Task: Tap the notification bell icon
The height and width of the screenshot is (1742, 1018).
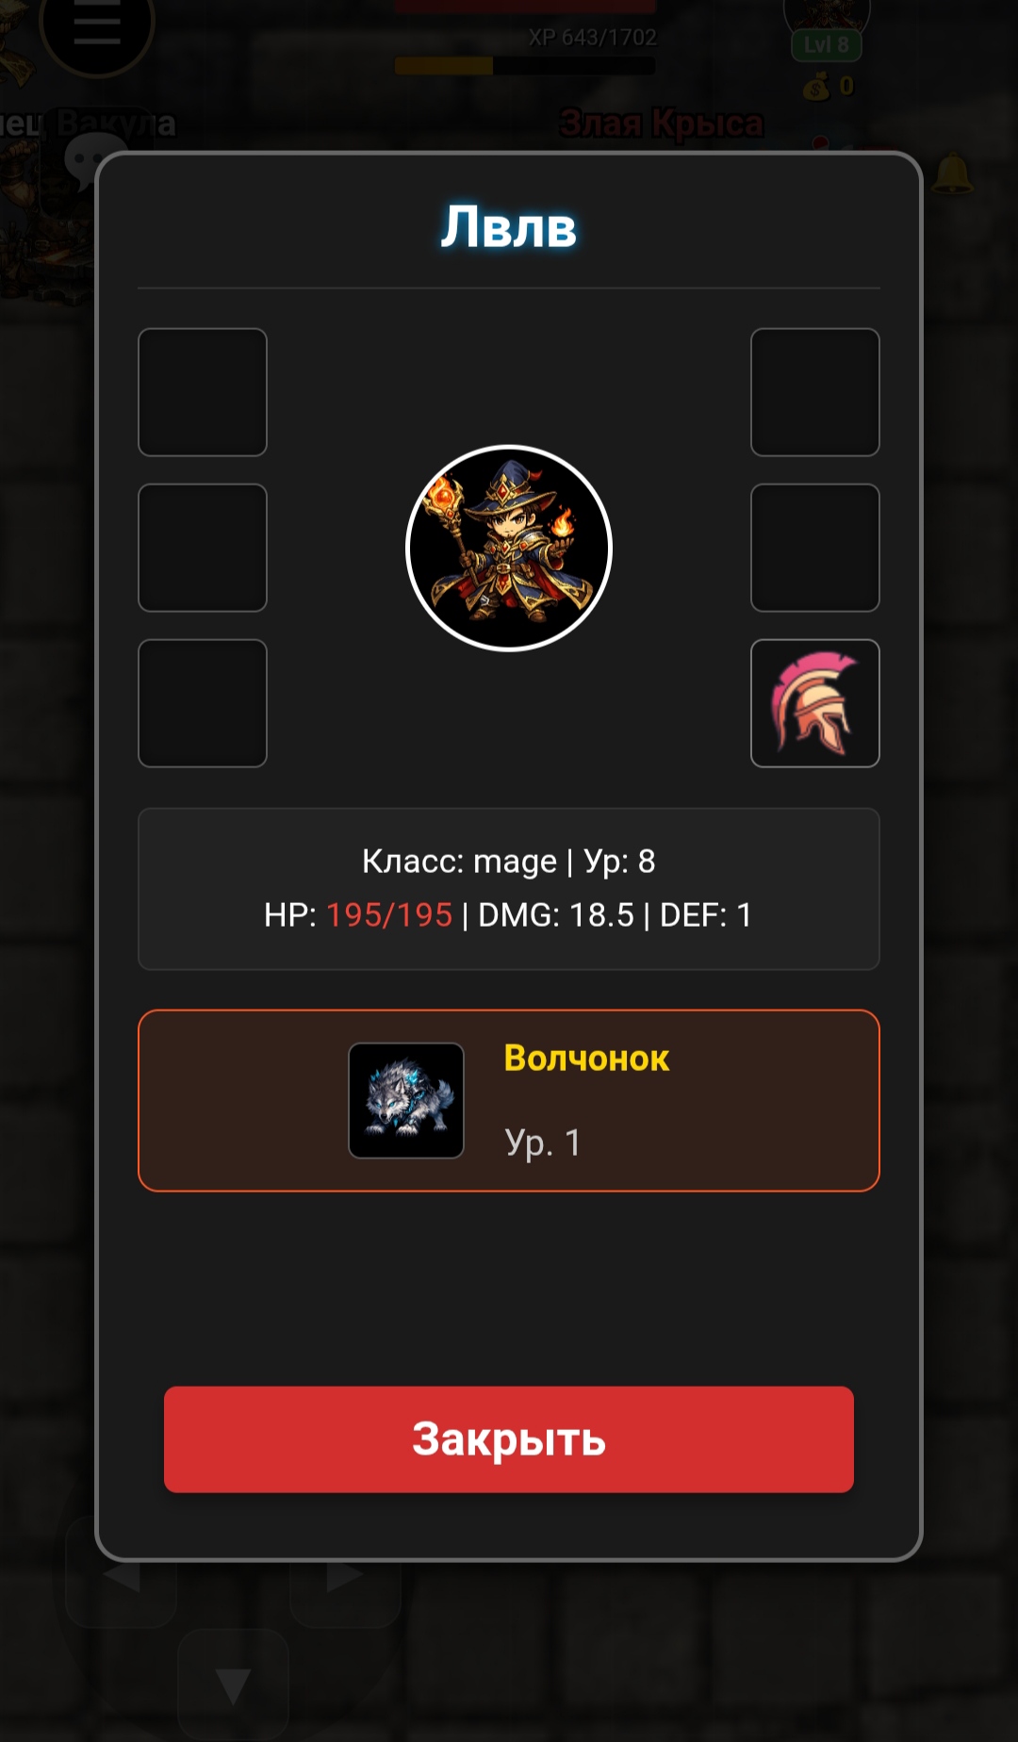Action: coord(953,173)
